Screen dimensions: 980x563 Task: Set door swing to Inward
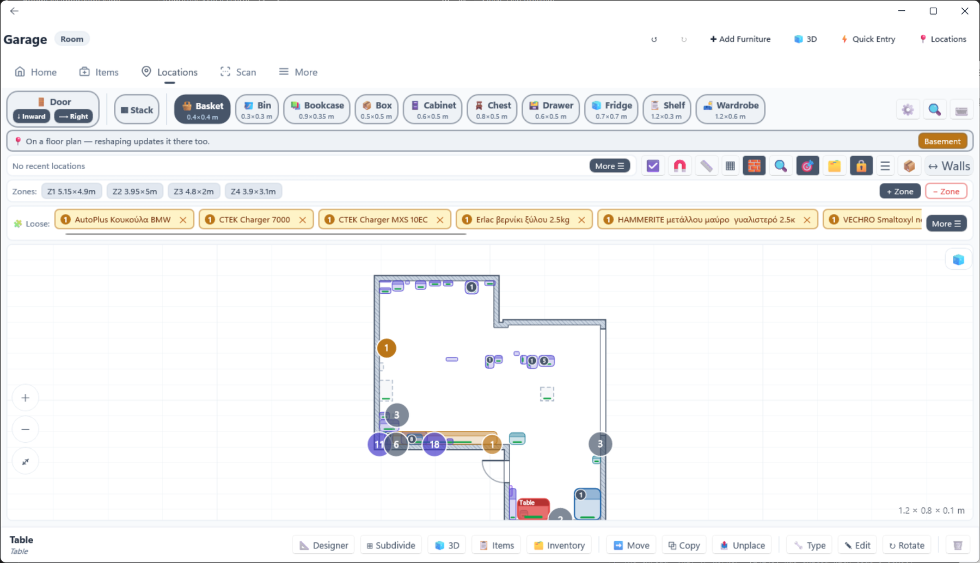[32, 116]
